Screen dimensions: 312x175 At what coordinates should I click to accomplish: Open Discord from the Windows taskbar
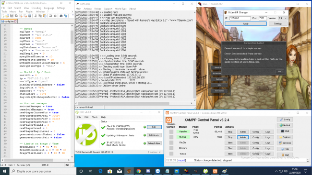point(148,171)
